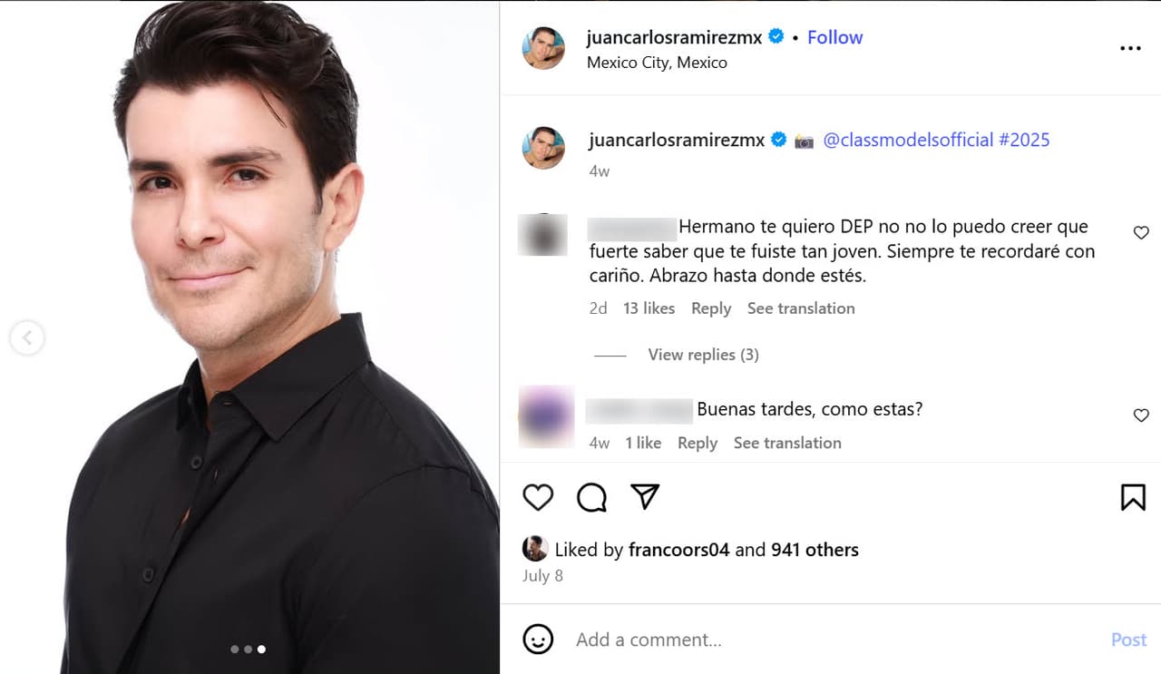Open the Mexico City, Mexico location page

[658, 62]
